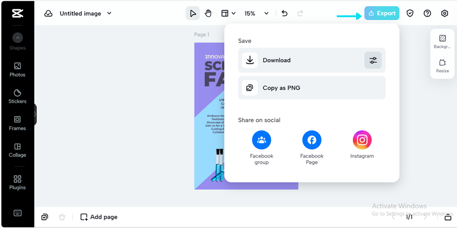Click the 15% zoom value

tap(250, 13)
